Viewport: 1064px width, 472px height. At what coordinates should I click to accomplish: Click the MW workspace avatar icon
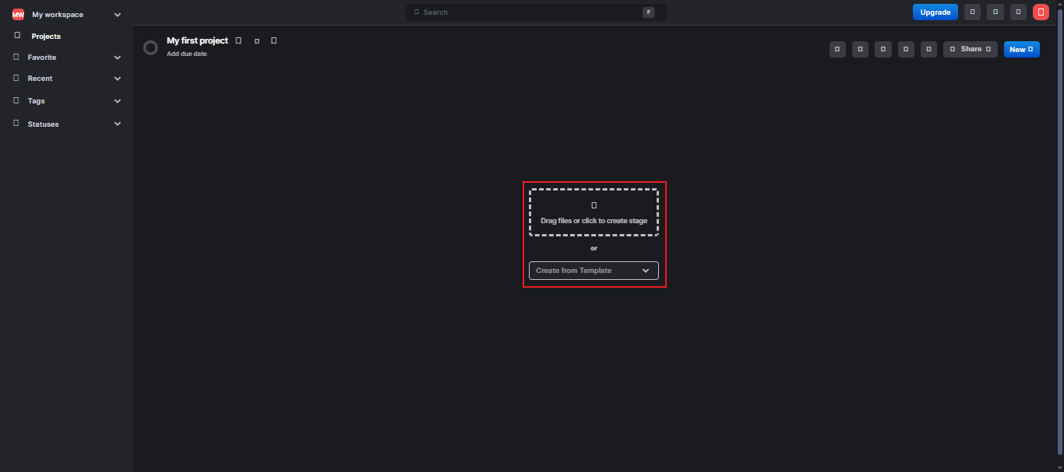click(16, 14)
